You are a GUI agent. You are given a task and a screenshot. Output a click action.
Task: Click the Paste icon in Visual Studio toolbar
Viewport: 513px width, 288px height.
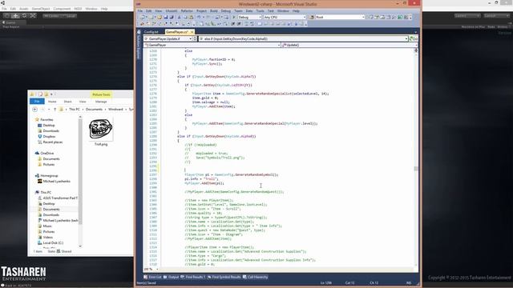191,17
